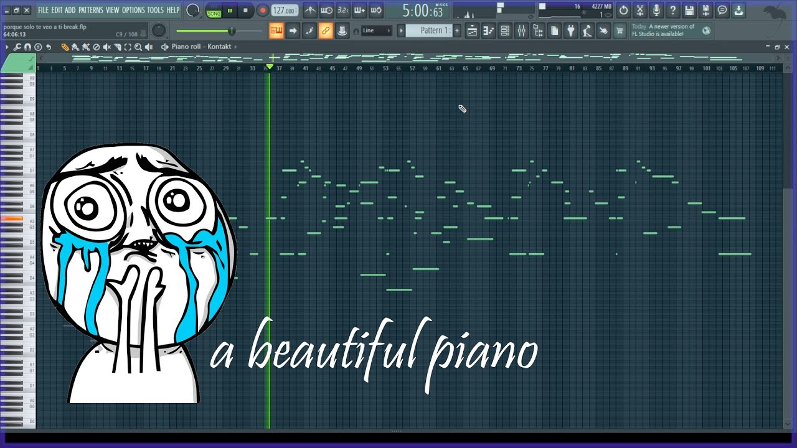Click the master pitch knob beside file info
Image resolution: width=797 pixels, height=448 pixels.
click(159, 30)
